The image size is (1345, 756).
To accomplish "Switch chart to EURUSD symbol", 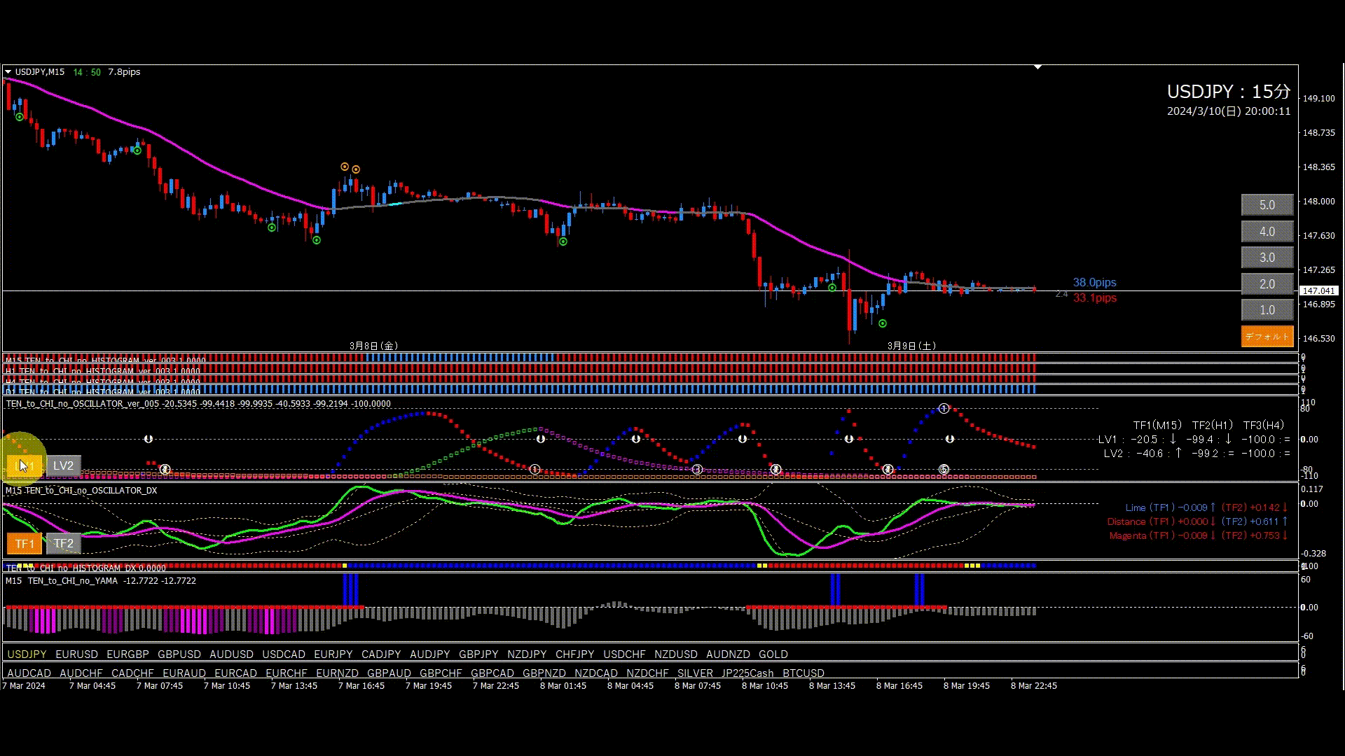I will 76,654.
